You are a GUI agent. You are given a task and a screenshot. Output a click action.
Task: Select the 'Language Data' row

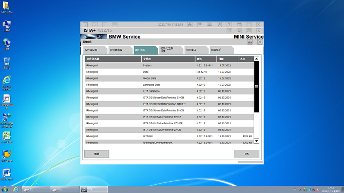point(169,85)
